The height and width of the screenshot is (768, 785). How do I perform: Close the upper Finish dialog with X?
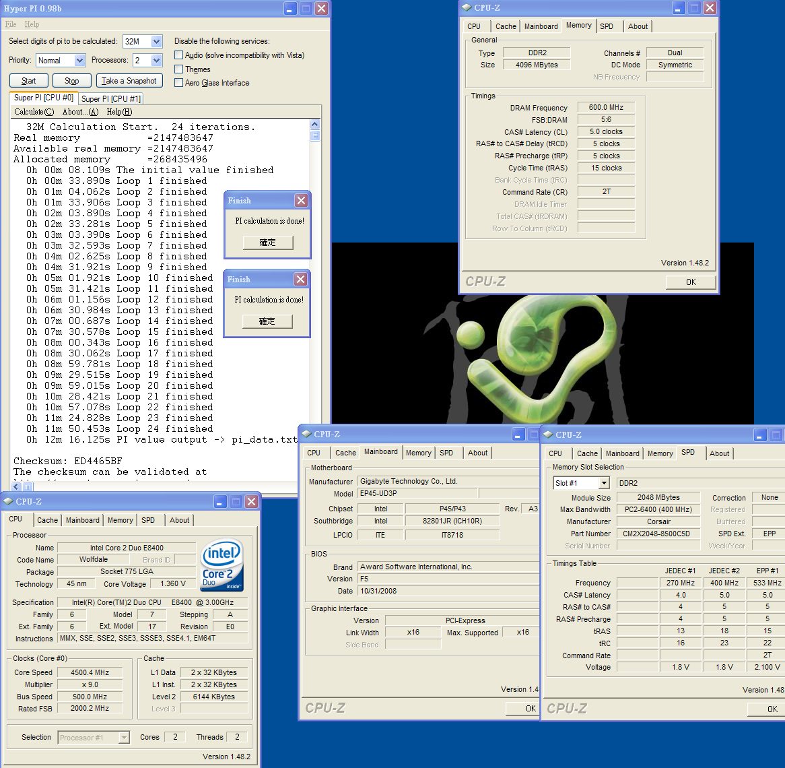[x=301, y=200]
